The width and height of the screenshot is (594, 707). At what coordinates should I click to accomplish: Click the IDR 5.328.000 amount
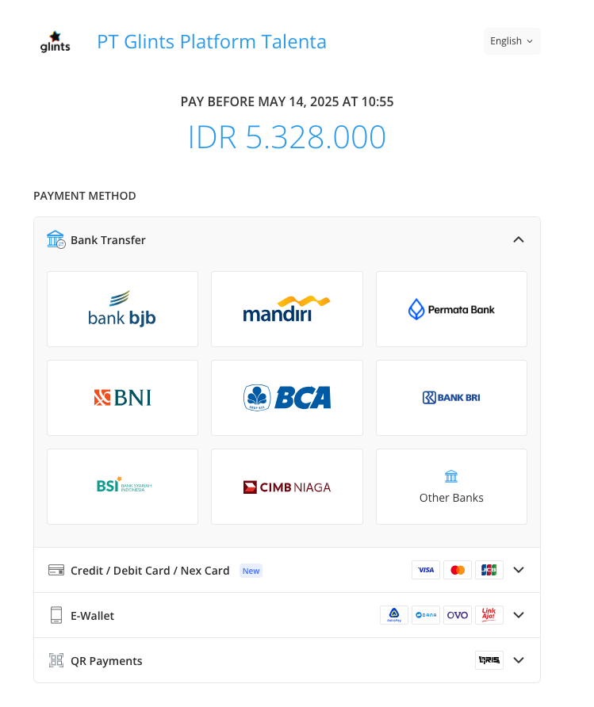click(x=287, y=137)
